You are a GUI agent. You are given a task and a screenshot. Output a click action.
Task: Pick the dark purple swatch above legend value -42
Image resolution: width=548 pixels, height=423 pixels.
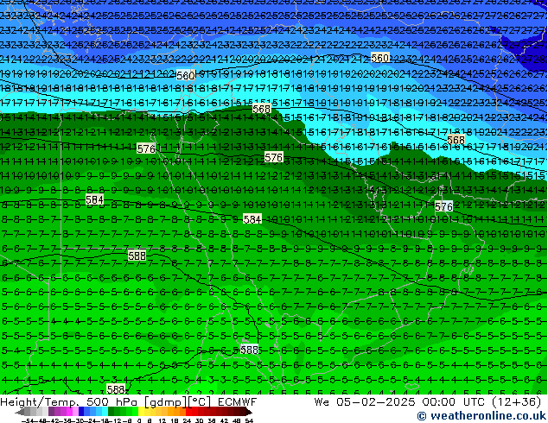click(51, 411)
